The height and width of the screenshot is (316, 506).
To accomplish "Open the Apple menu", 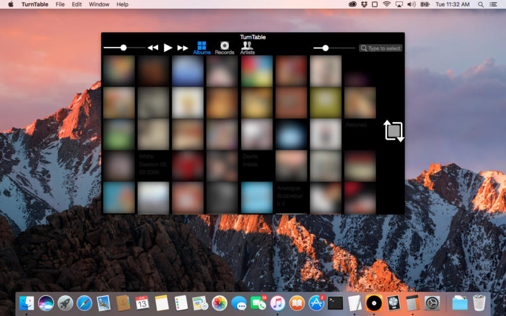I will pyautogui.click(x=11, y=4).
